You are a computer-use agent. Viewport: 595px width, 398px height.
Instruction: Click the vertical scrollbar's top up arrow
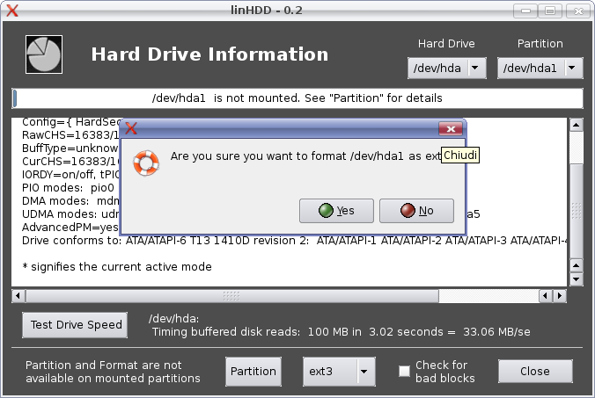(576, 124)
